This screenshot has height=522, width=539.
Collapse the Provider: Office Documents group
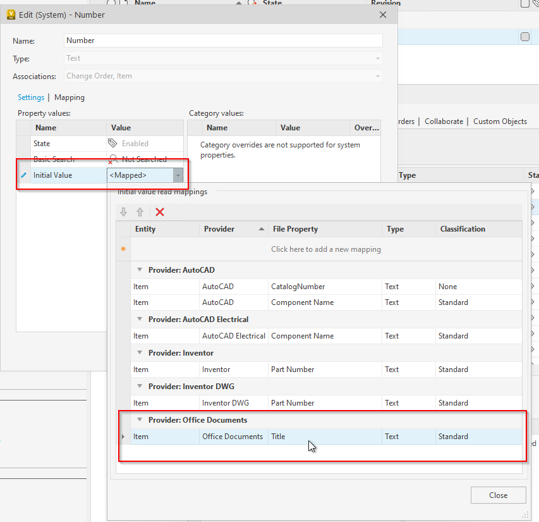(x=139, y=419)
